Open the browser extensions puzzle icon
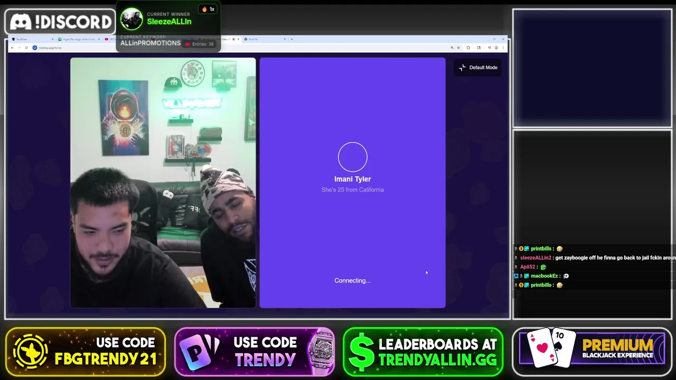The height and width of the screenshot is (380, 676). point(468,47)
